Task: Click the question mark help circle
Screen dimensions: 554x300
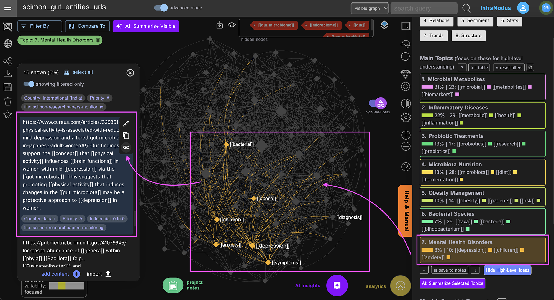Action: [406, 167]
